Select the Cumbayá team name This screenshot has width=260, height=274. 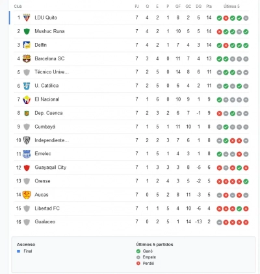[x=45, y=127]
